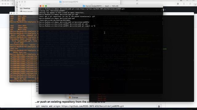Open GitHub user menu dropdown caret
The image size is (197, 110).
(165, 10)
